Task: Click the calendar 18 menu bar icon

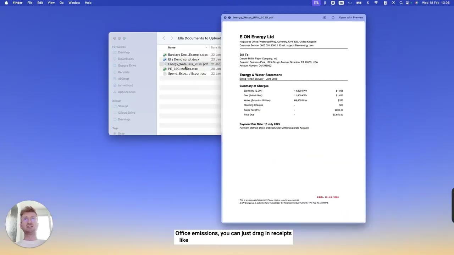Action: coord(341,3)
